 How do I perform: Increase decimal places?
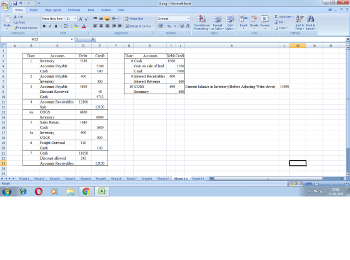click(x=182, y=26)
